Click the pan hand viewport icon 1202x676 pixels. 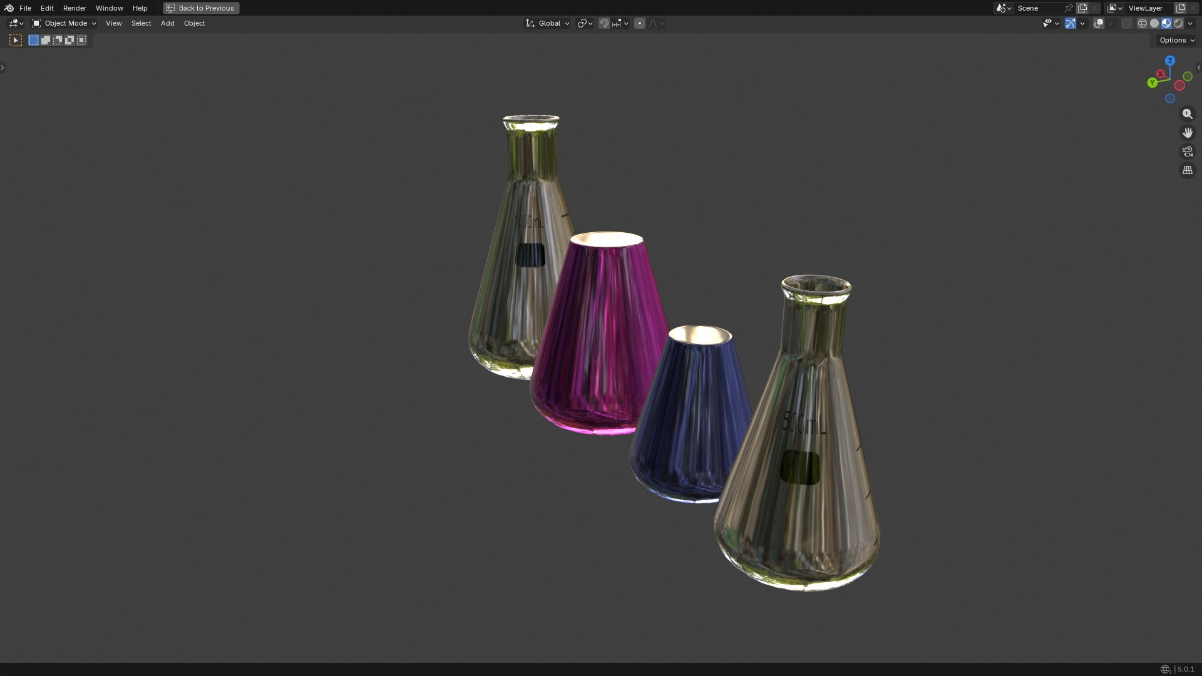(x=1188, y=133)
